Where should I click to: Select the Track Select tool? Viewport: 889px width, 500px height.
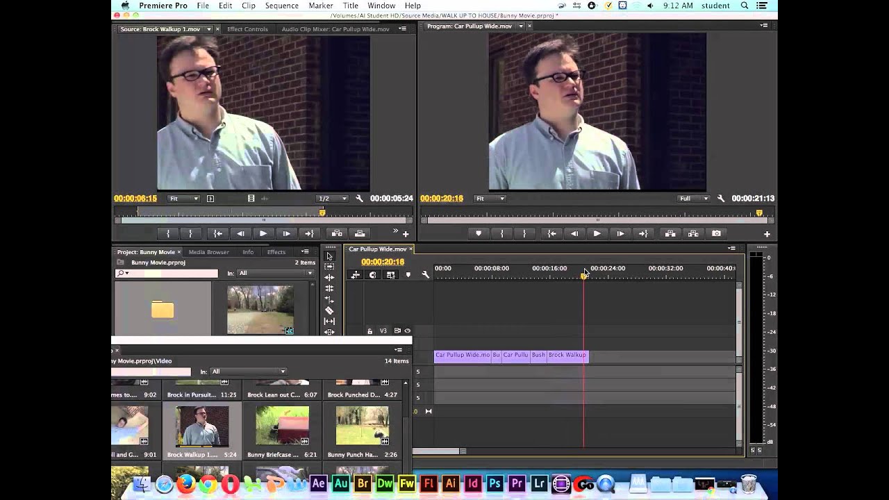pos(329,267)
